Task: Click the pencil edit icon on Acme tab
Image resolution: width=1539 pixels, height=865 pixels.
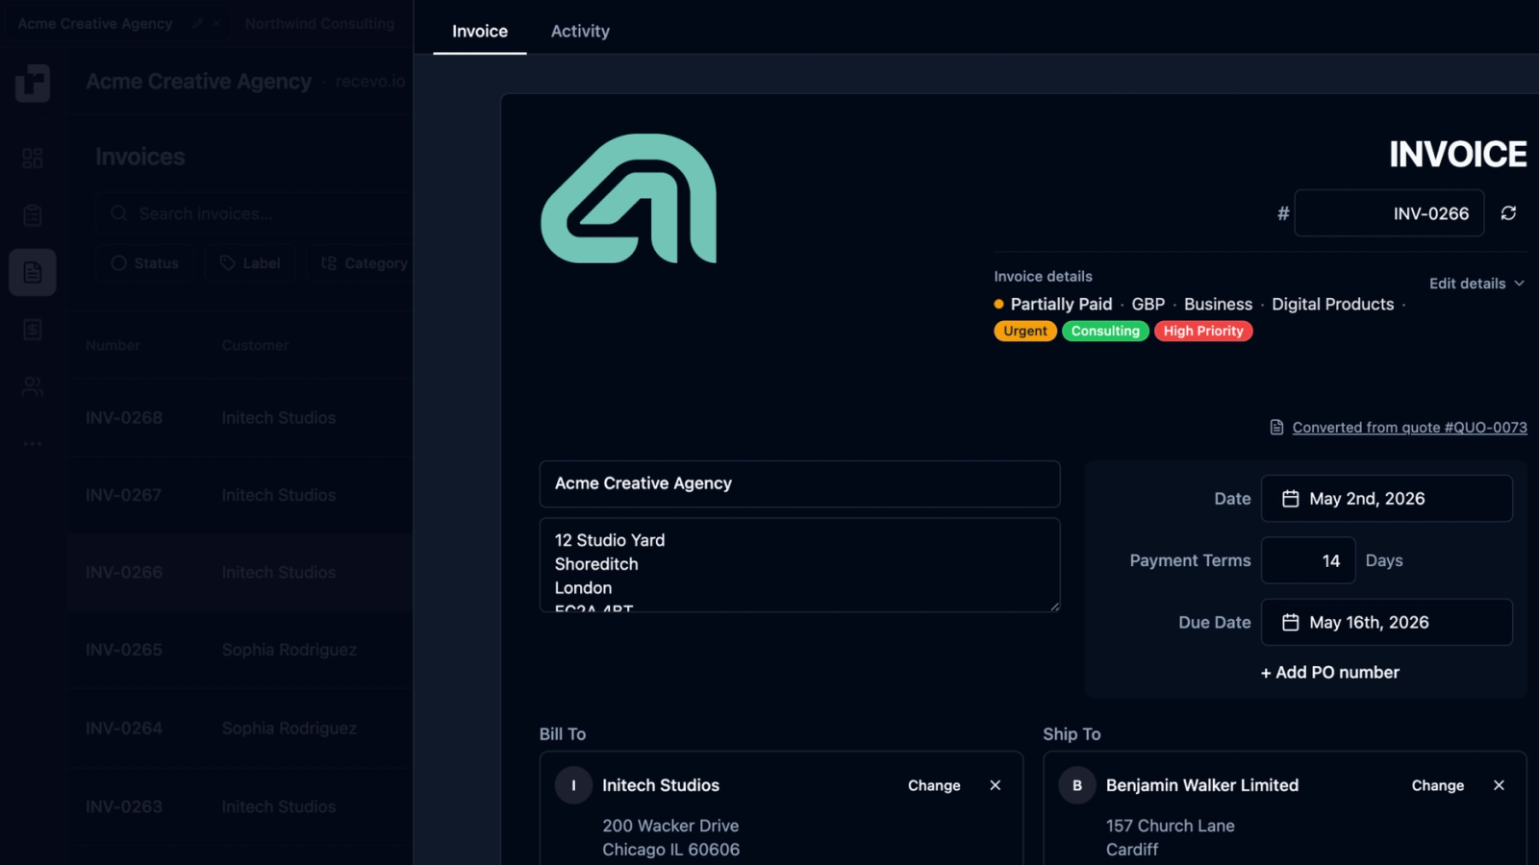Action: click(x=197, y=23)
